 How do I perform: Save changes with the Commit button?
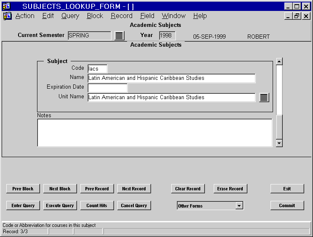click(x=287, y=205)
